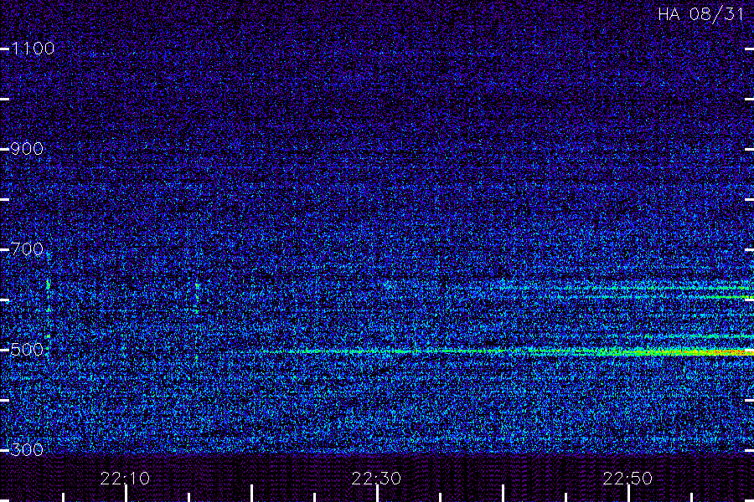Click the 300 frequency axis label
This screenshot has height=502, width=754.
[x=27, y=450]
